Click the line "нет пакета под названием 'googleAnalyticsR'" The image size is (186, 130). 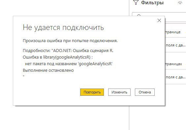[69, 64]
